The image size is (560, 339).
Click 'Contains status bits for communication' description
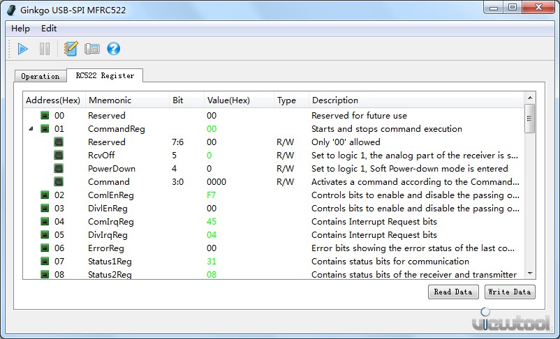pyautogui.click(x=390, y=261)
